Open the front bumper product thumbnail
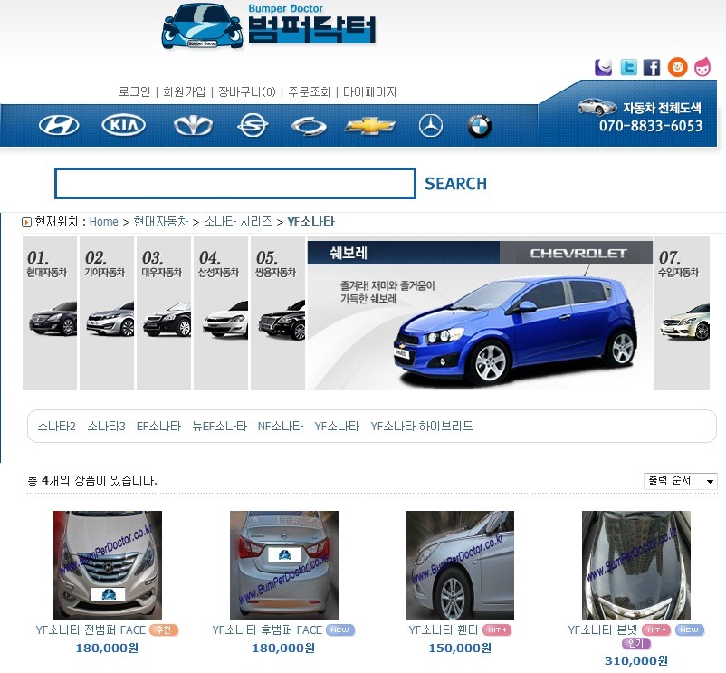 [108, 565]
